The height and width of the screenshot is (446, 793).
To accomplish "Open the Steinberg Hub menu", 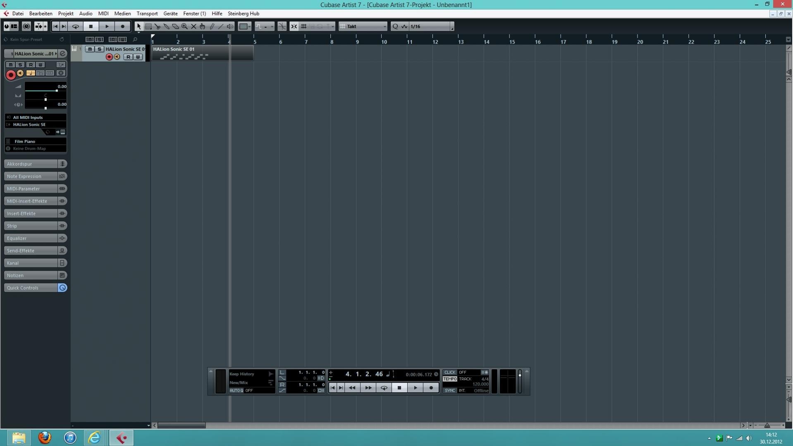I will tap(244, 14).
